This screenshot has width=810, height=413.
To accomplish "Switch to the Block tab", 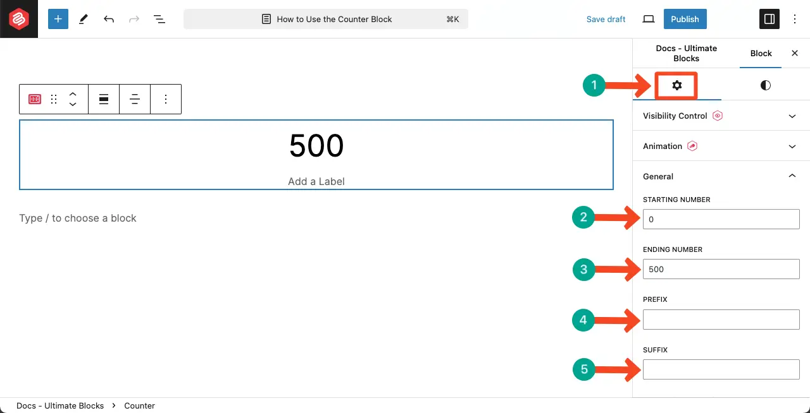I will click(x=761, y=53).
